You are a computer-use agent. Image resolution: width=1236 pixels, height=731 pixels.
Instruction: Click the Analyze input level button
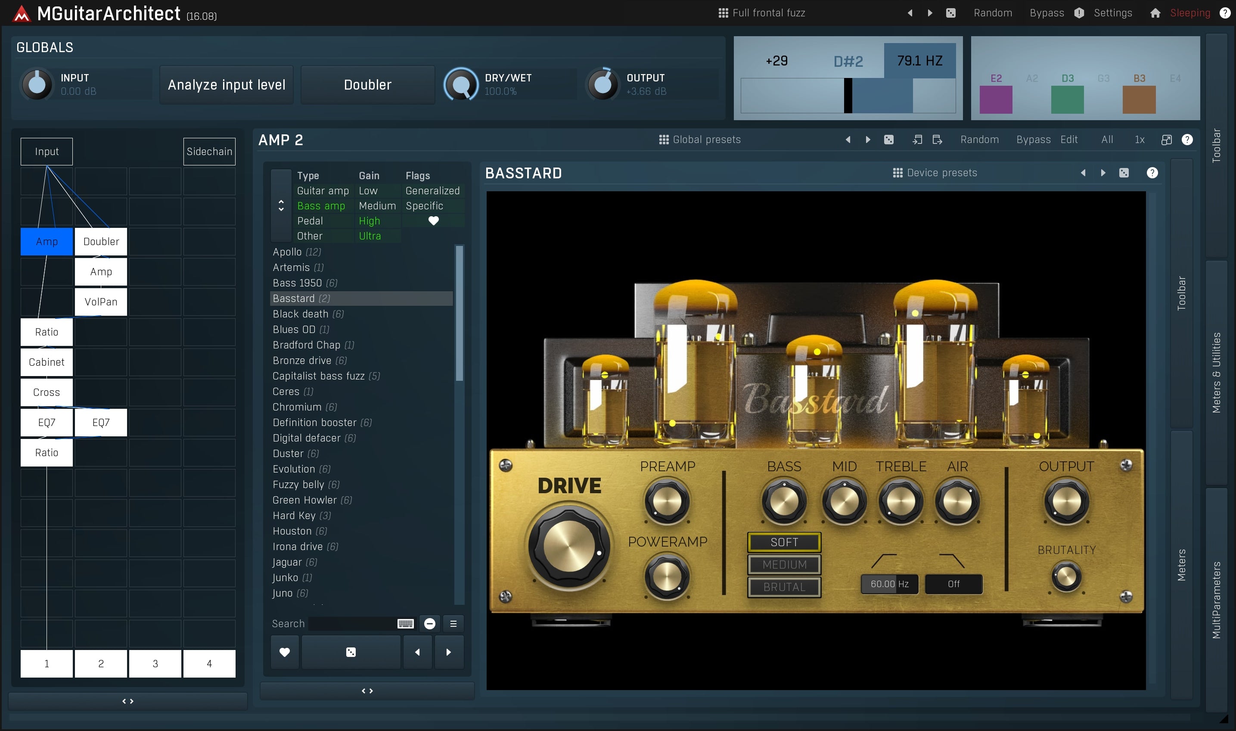coord(227,85)
